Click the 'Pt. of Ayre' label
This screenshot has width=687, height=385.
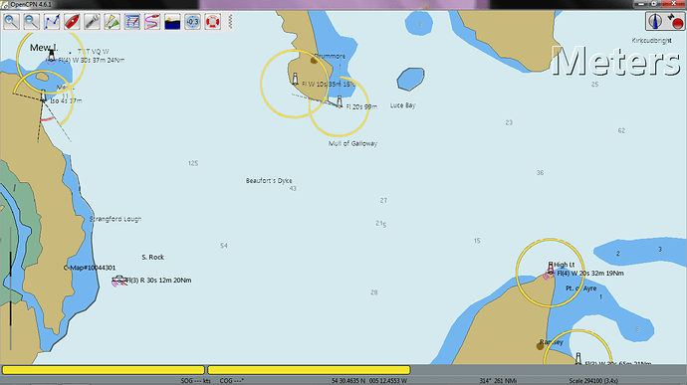click(581, 289)
